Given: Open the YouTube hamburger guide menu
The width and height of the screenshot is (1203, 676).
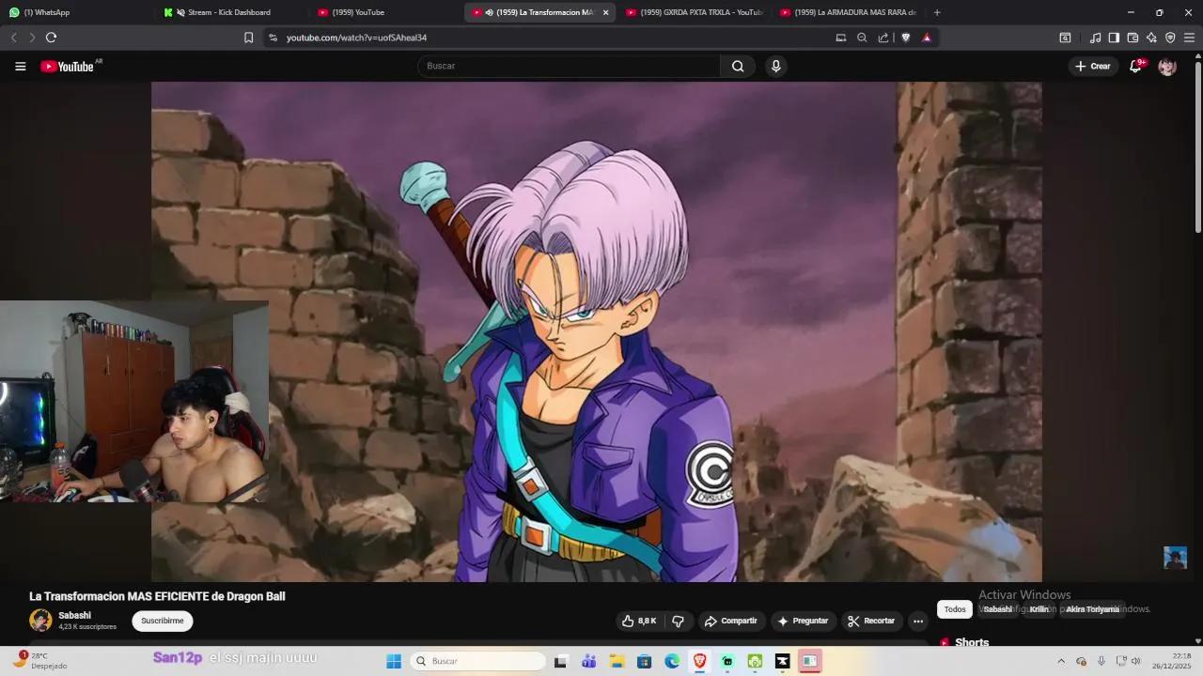Looking at the screenshot, I should click(x=20, y=66).
